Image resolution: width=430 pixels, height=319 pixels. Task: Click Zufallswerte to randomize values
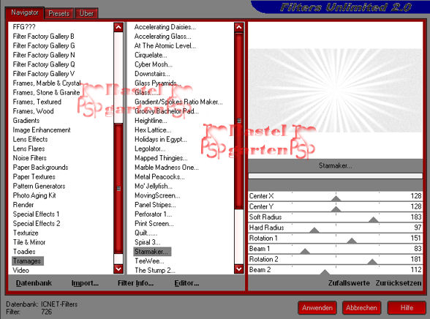tap(349, 283)
